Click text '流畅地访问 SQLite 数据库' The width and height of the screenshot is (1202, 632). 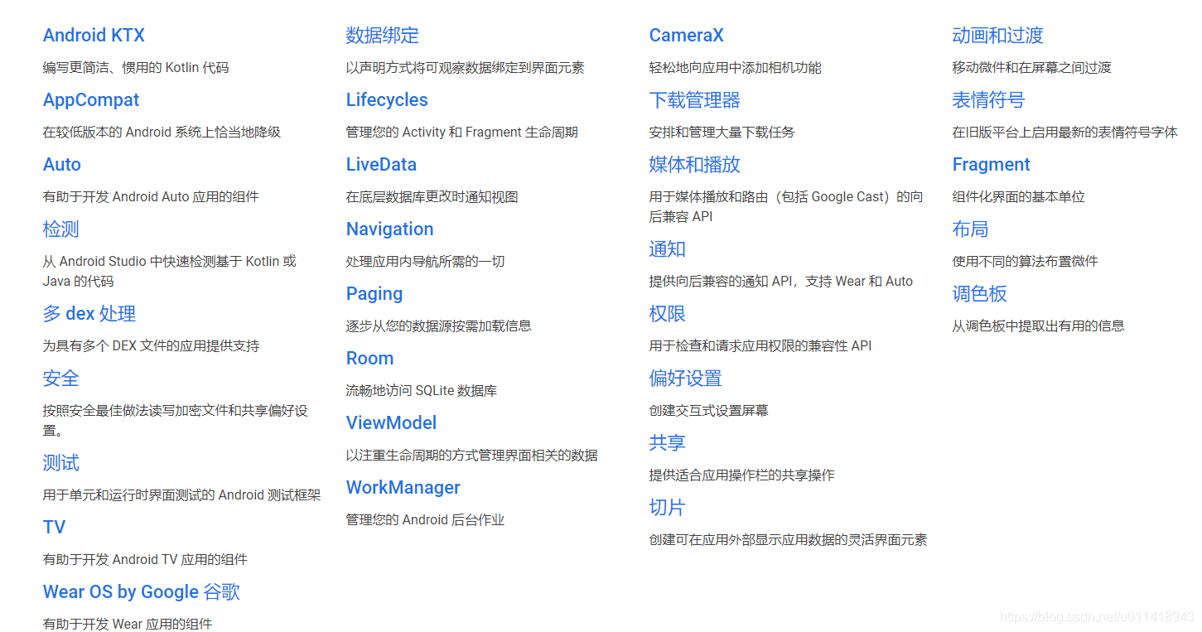click(x=422, y=391)
